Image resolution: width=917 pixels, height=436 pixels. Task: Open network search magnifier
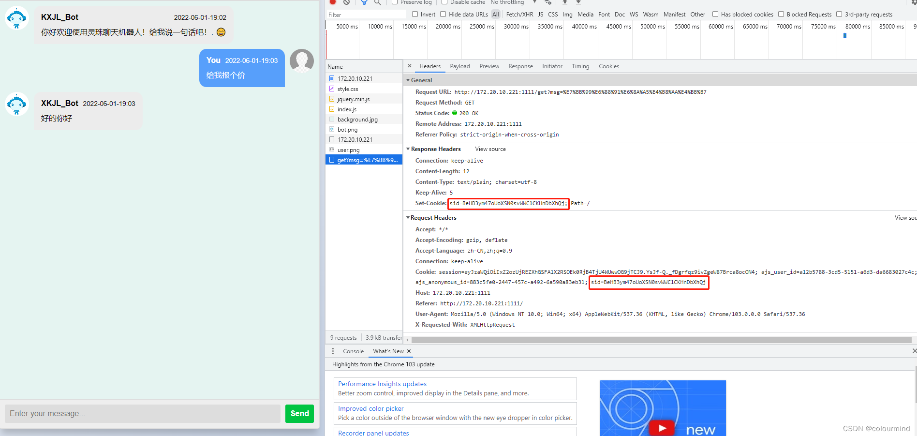tap(377, 2)
